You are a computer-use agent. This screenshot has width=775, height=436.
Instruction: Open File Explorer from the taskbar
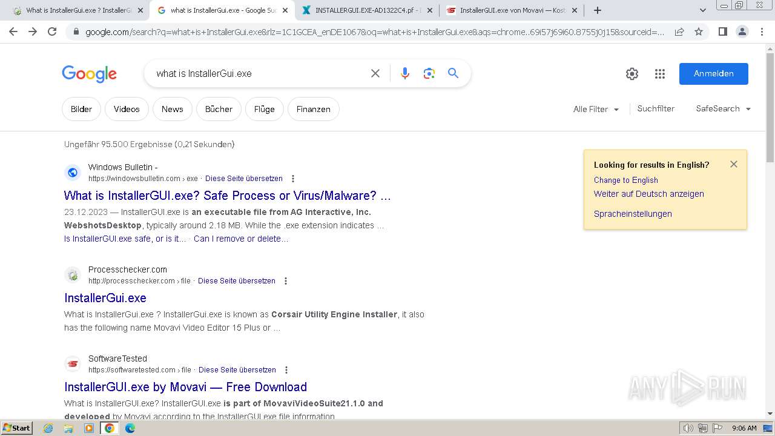pos(68,428)
